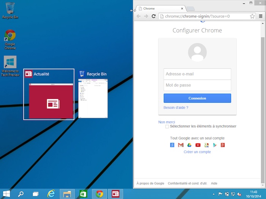Viewport: 266px width, 199px height.
Task: Open the Windows Start button
Action: 6,194
